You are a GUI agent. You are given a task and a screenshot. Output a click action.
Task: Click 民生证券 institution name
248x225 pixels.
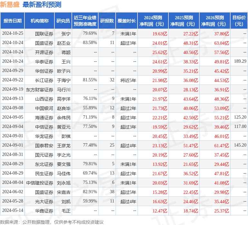click(x=44, y=174)
